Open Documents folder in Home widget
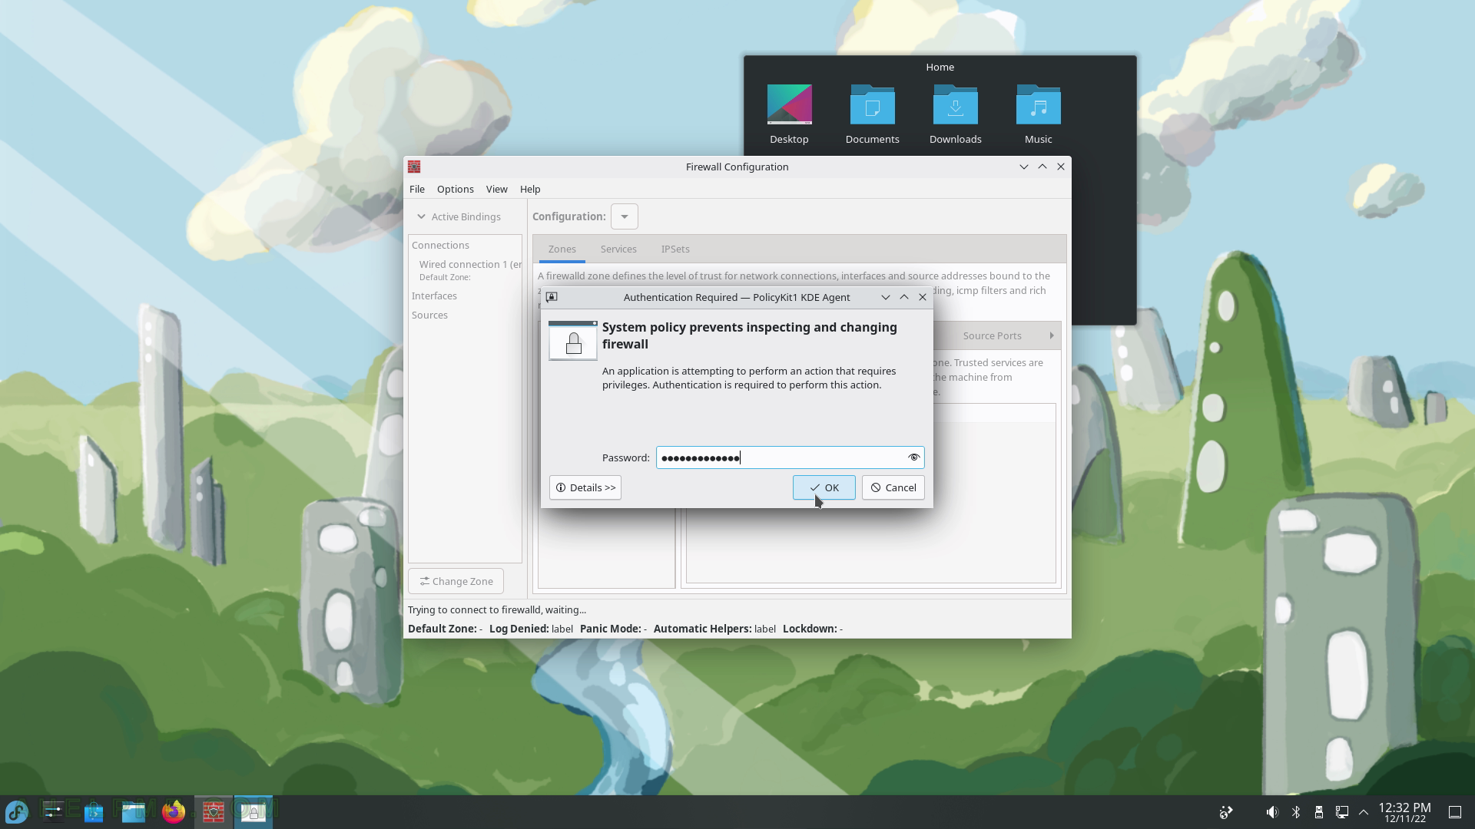This screenshot has height=829, width=1475. pos(872,114)
